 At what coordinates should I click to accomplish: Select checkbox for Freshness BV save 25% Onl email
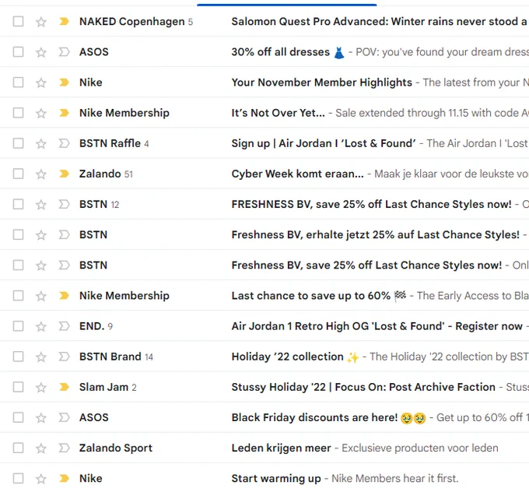coord(18,265)
